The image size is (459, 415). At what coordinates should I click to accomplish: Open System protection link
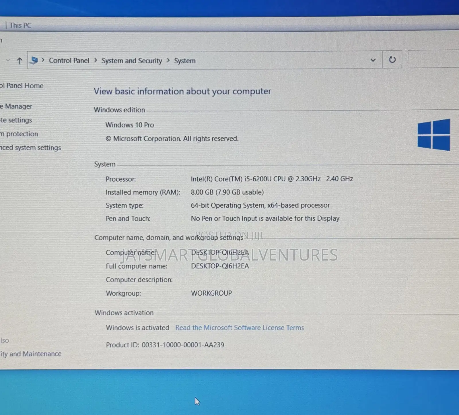coord(19,134)
